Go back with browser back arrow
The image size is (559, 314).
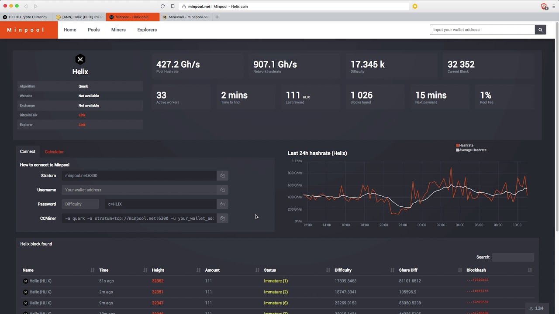tap(26, 6)
